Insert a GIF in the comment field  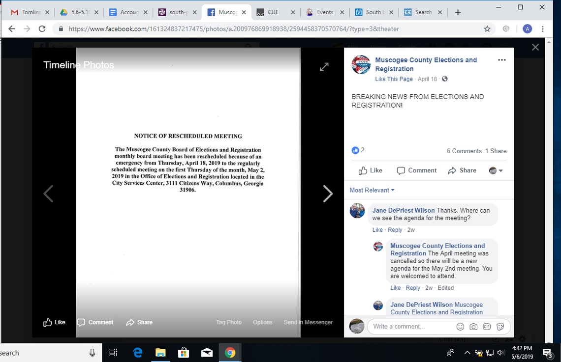click(487, 326)
